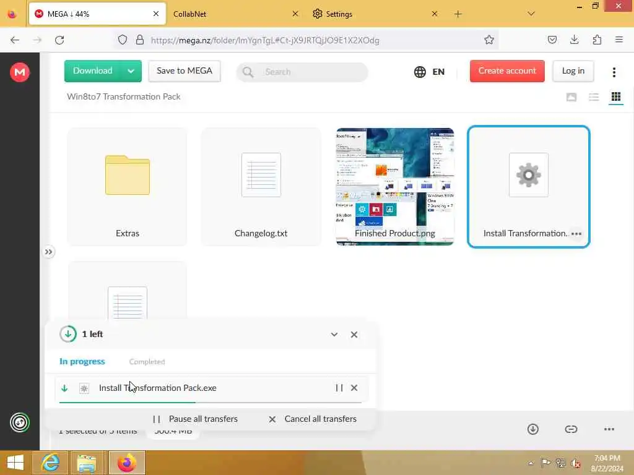Open the EN language selector
Image resolution: width=634 pixels, height=475 pixels.
tap(429, 72)
